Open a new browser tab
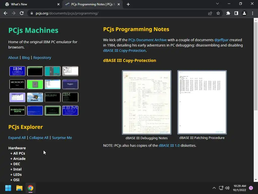 [x=128, y=4]
